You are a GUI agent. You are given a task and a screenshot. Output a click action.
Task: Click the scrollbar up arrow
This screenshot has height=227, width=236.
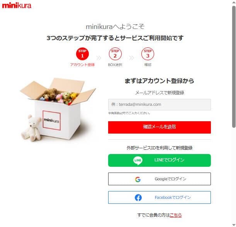click(234, 3)
